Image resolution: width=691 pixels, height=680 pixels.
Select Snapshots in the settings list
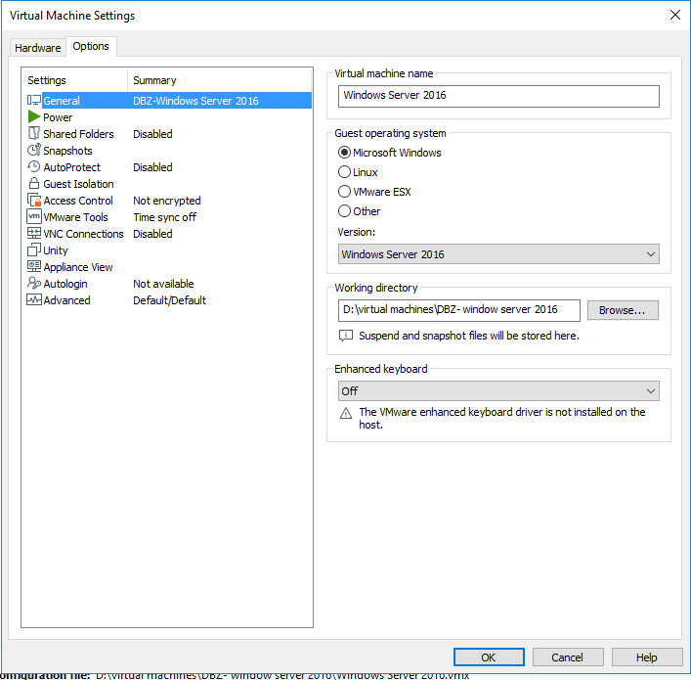tap(169, 151)
